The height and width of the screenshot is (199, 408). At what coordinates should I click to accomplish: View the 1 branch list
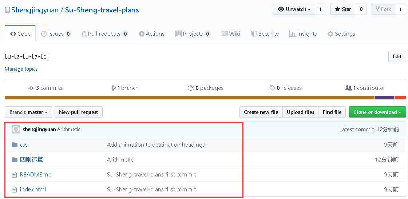(x=125, y=88)
